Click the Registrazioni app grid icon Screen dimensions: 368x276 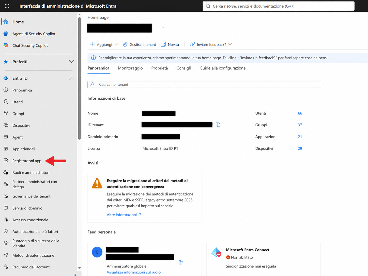tap(6, 160)
